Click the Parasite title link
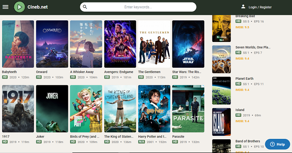Screen dimensions: 292x153 [x=178, y=136]
